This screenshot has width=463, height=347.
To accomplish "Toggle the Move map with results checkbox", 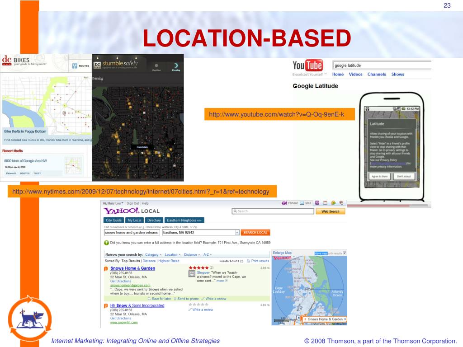I will pos(344,253).
